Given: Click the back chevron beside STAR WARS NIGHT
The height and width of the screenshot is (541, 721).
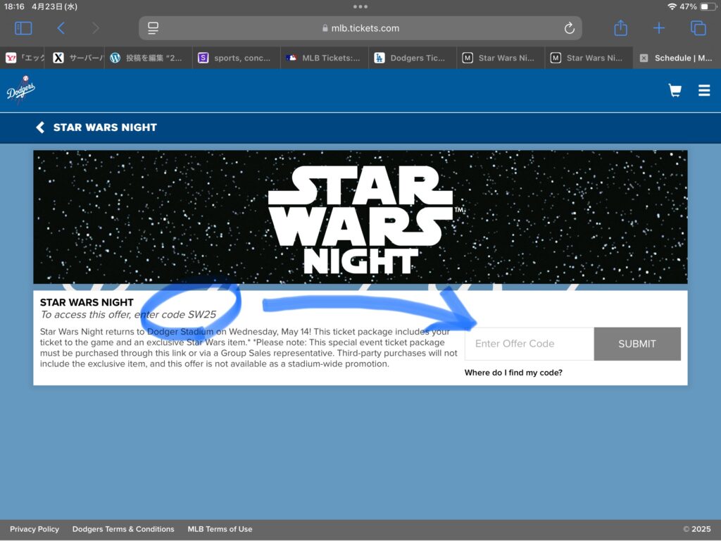Looking at the screenshot, I should [x=40, y=128].
